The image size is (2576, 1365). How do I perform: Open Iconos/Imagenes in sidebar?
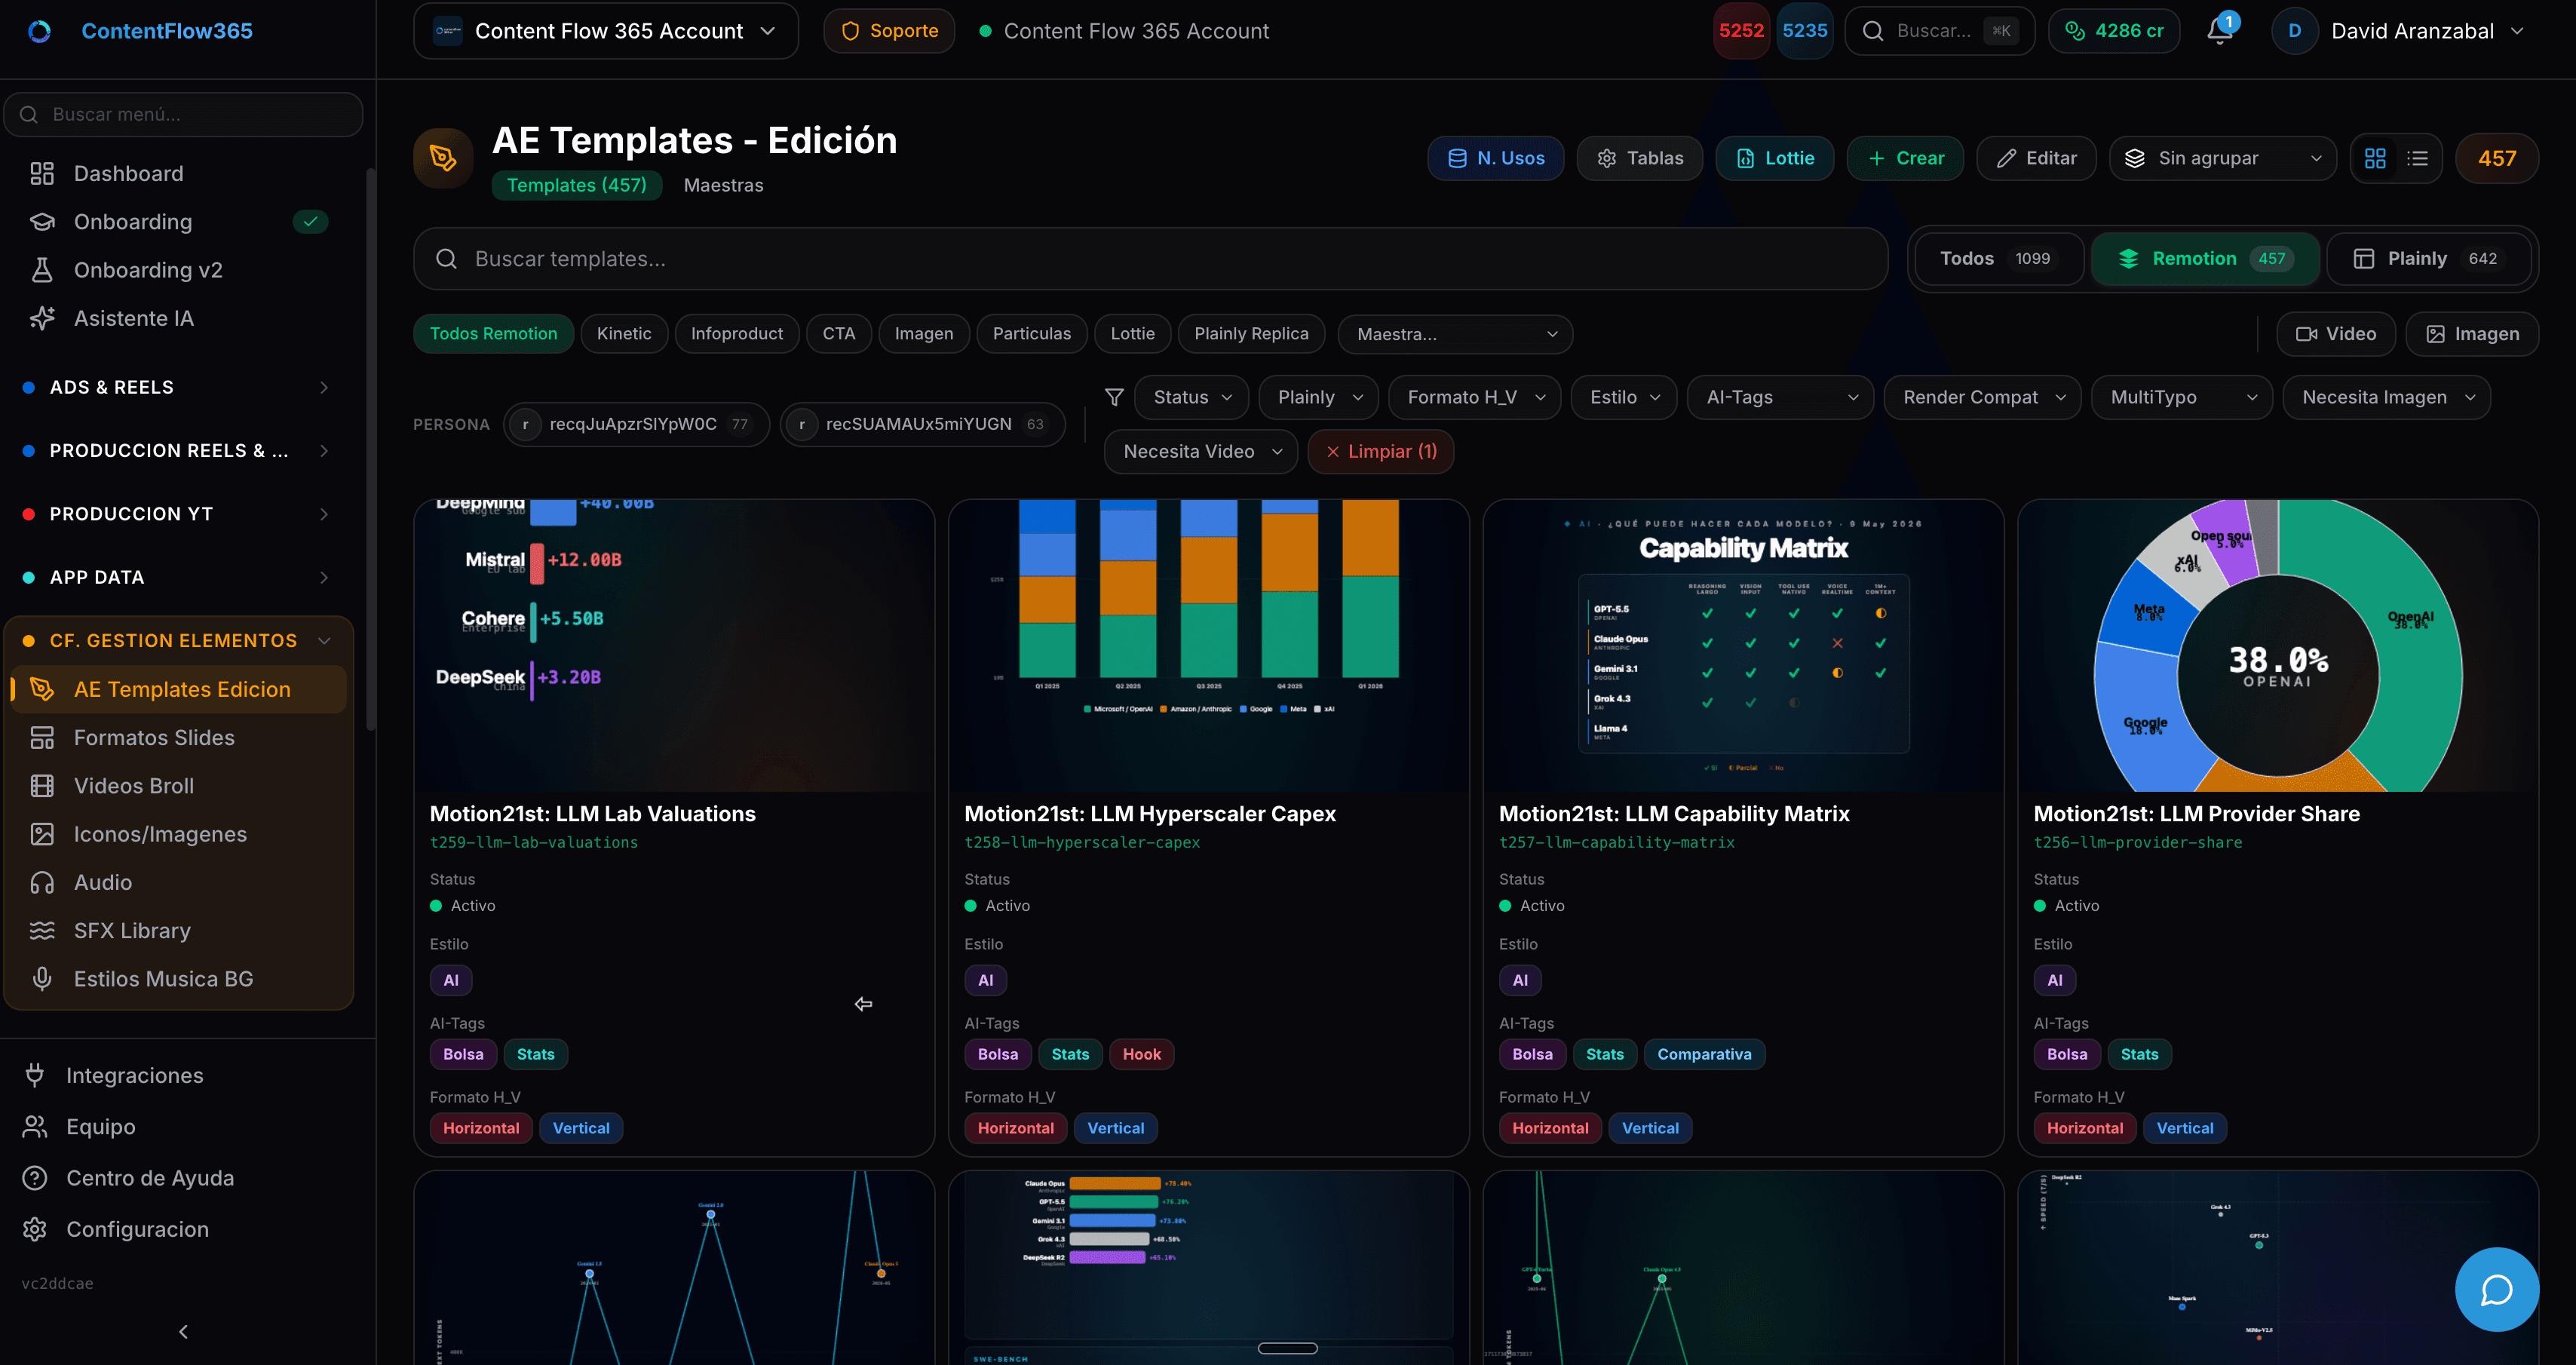180,834
